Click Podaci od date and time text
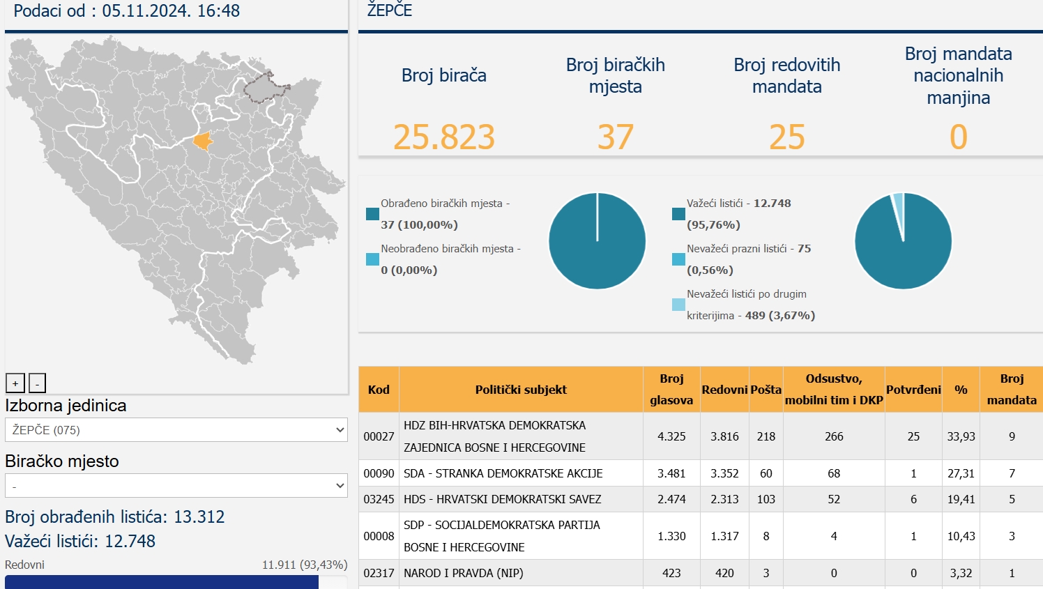 127,10
